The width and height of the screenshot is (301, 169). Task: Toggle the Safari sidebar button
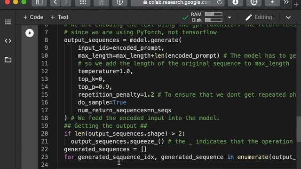[x=39, y=2]
